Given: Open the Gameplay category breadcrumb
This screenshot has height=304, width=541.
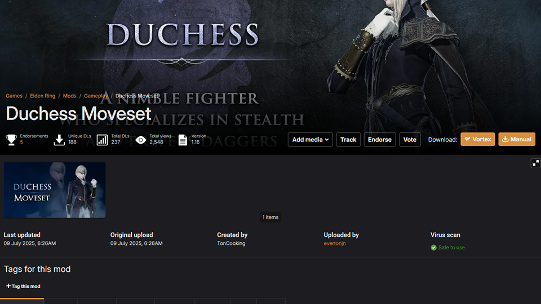Looking at the screenshot, I should [x=96, y=96].
